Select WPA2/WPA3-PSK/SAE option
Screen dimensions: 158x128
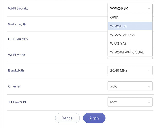coord(130,52)
